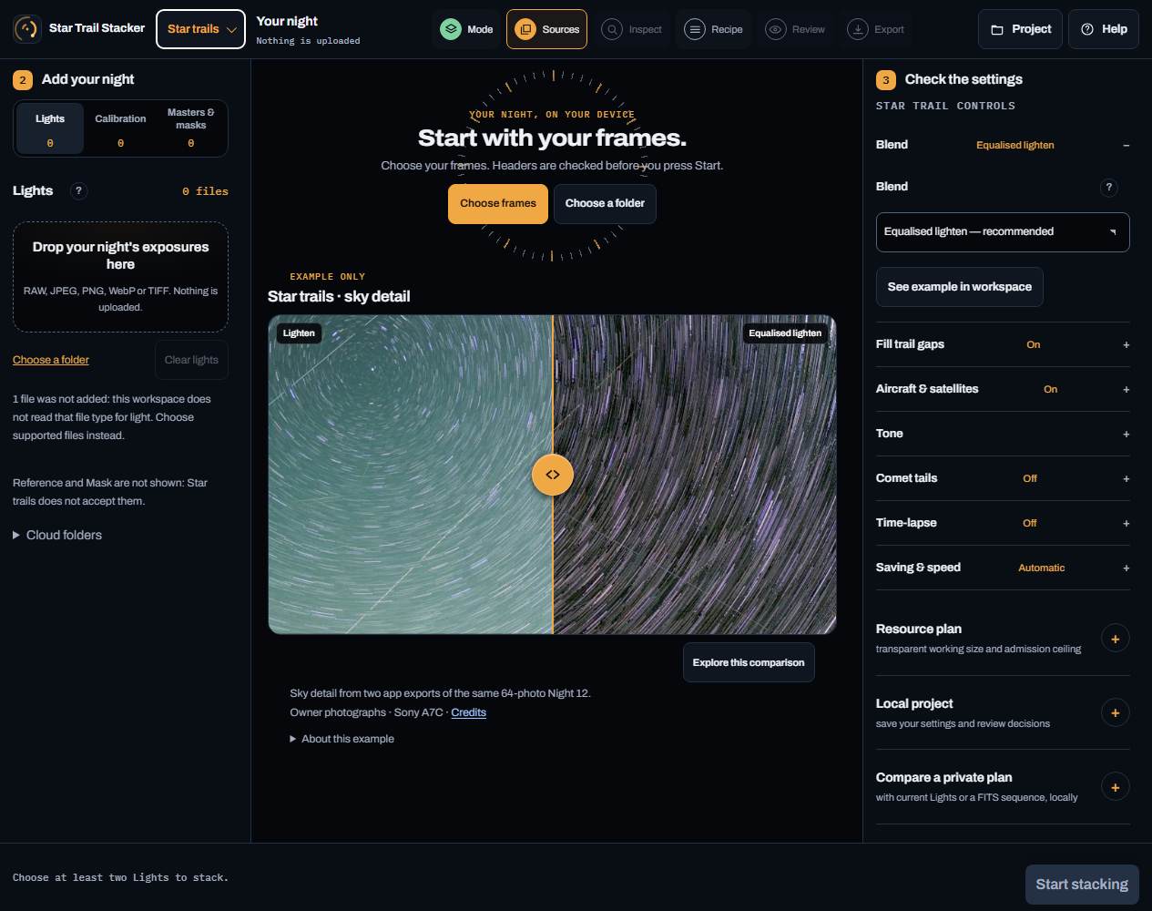The height and width of the screenshot is (911, 1152).
Task: Switch to the Calibration tab
Action: pyautogui.click(x=120, y=128)
